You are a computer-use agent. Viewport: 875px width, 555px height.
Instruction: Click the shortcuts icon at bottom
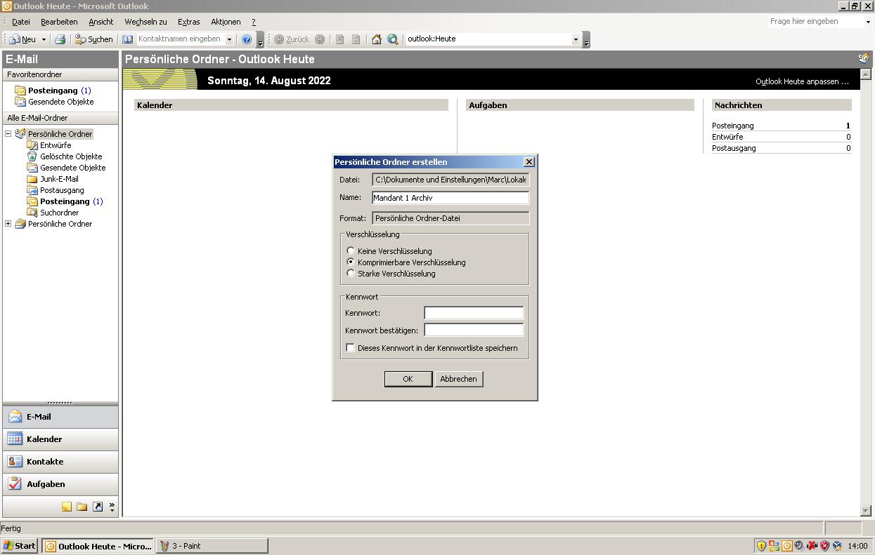(x=98, y=507)
